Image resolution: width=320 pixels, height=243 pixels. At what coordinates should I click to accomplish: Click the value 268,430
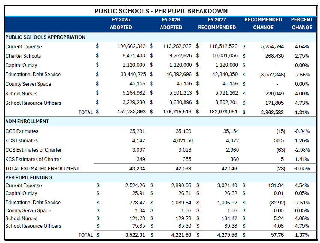[274, 56]
